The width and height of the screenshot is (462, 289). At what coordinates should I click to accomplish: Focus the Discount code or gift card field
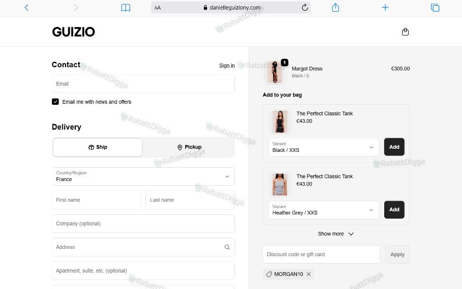(321, 254)
